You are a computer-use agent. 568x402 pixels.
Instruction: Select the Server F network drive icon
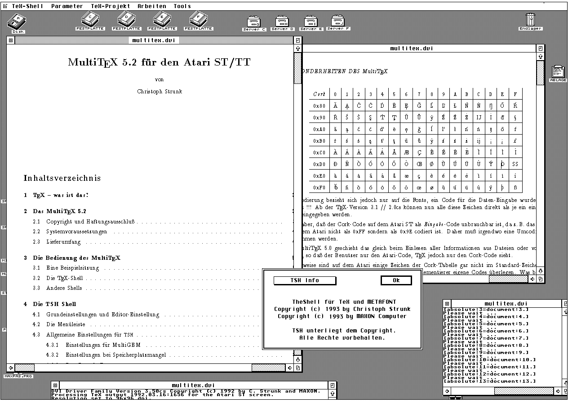tap(338, 23)
